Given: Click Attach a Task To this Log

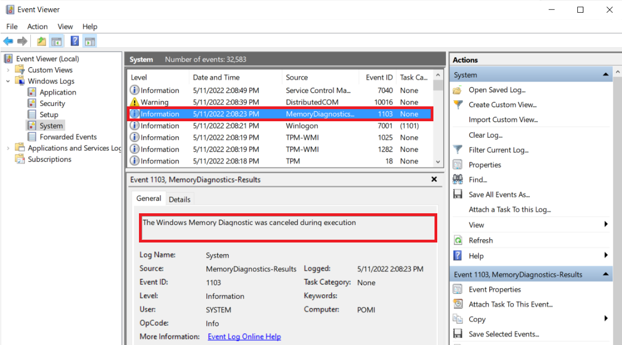Looking at the screenshot, I should click(x=510, y=209).
